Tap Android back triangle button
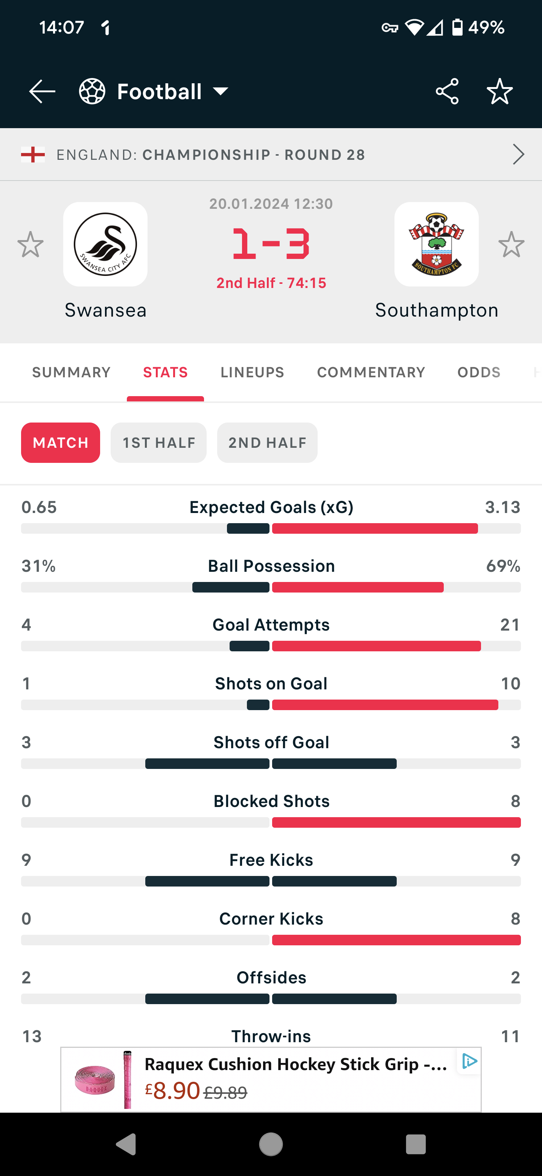The image size is (542, 1176). [x=126, y=1144]
